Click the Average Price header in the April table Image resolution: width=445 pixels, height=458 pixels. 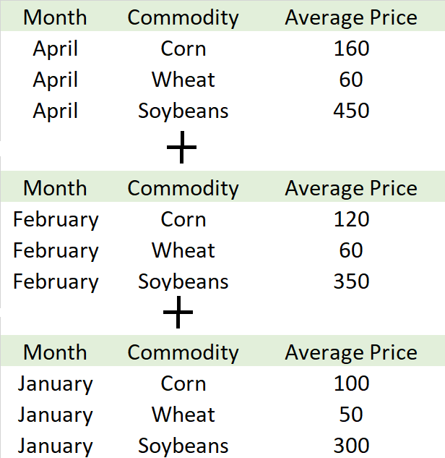[x=350, y=17]
